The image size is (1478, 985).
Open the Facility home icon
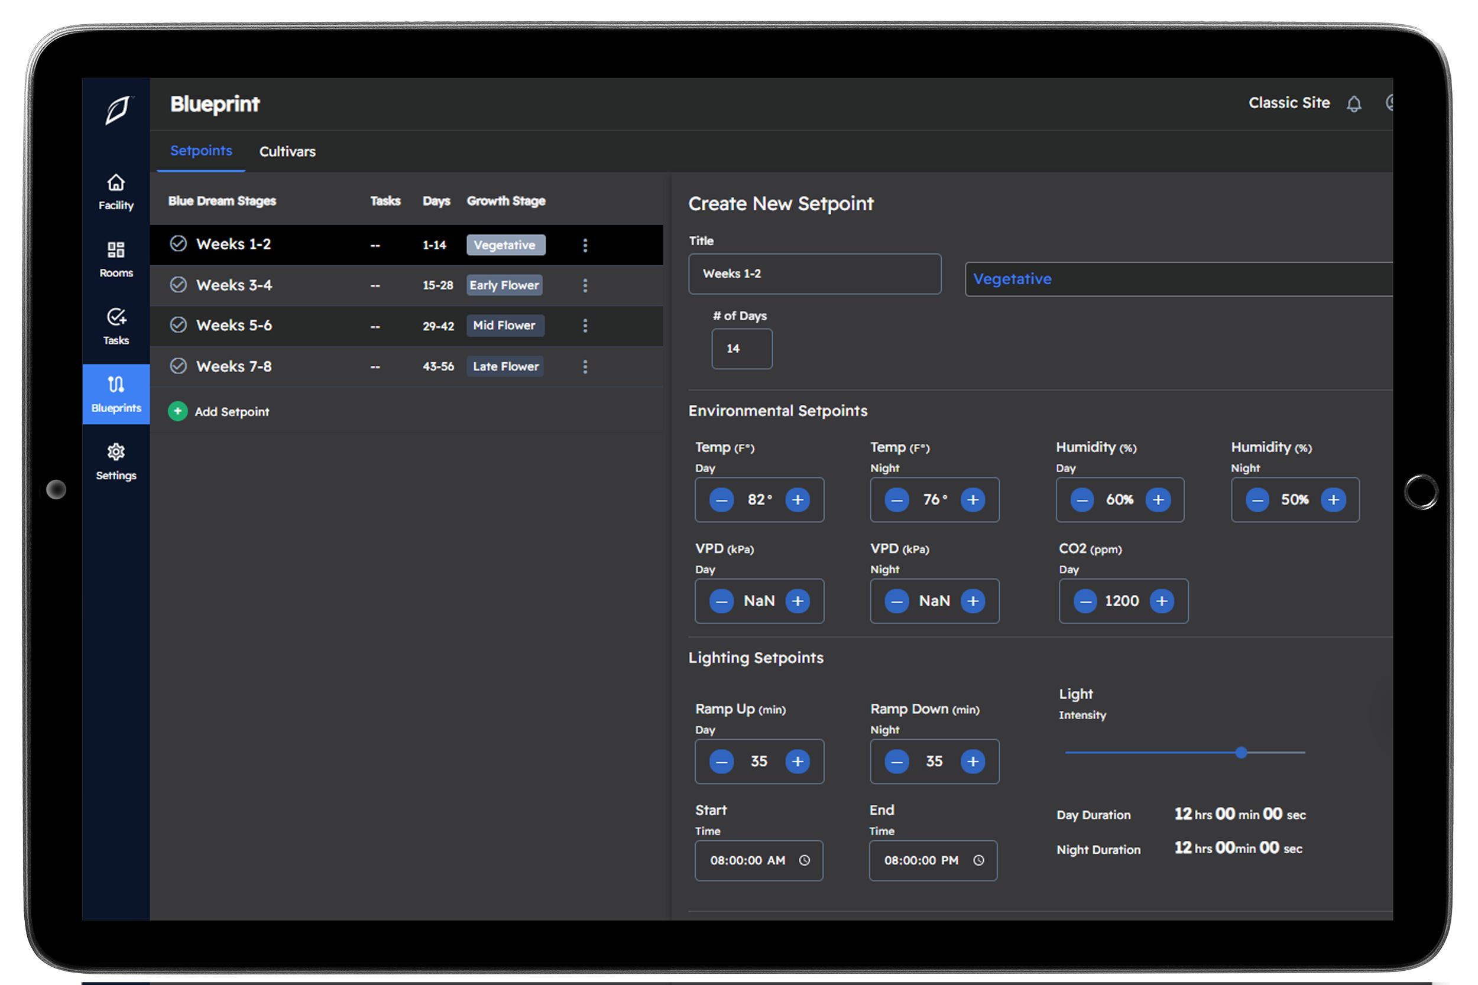[116, 183]
